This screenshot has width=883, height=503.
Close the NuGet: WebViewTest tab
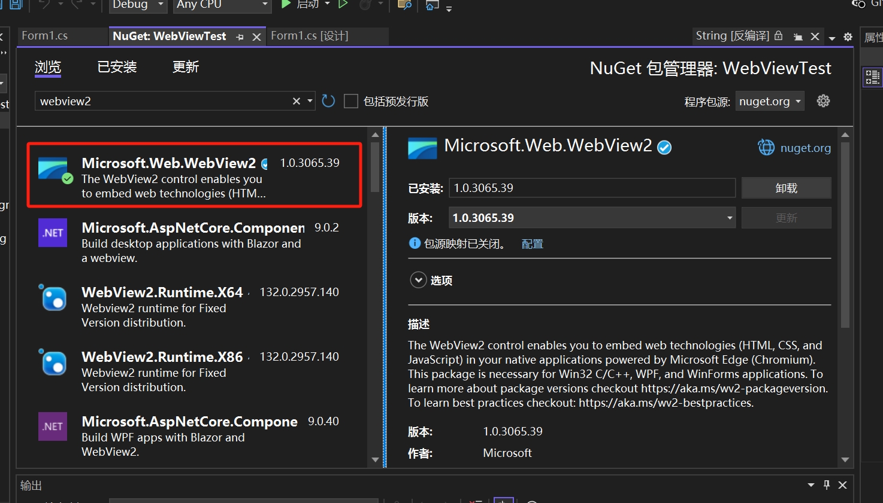click(x=256, y=37)
